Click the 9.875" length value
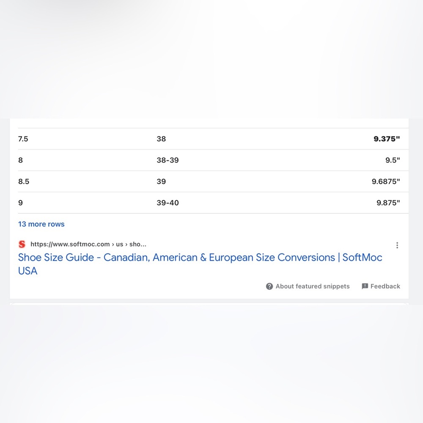This screenshot has width=423, height=423. pos(388,203)
